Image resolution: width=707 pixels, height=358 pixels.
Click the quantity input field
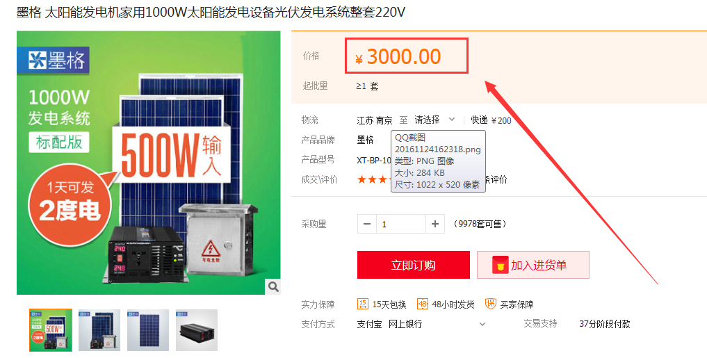401,224
